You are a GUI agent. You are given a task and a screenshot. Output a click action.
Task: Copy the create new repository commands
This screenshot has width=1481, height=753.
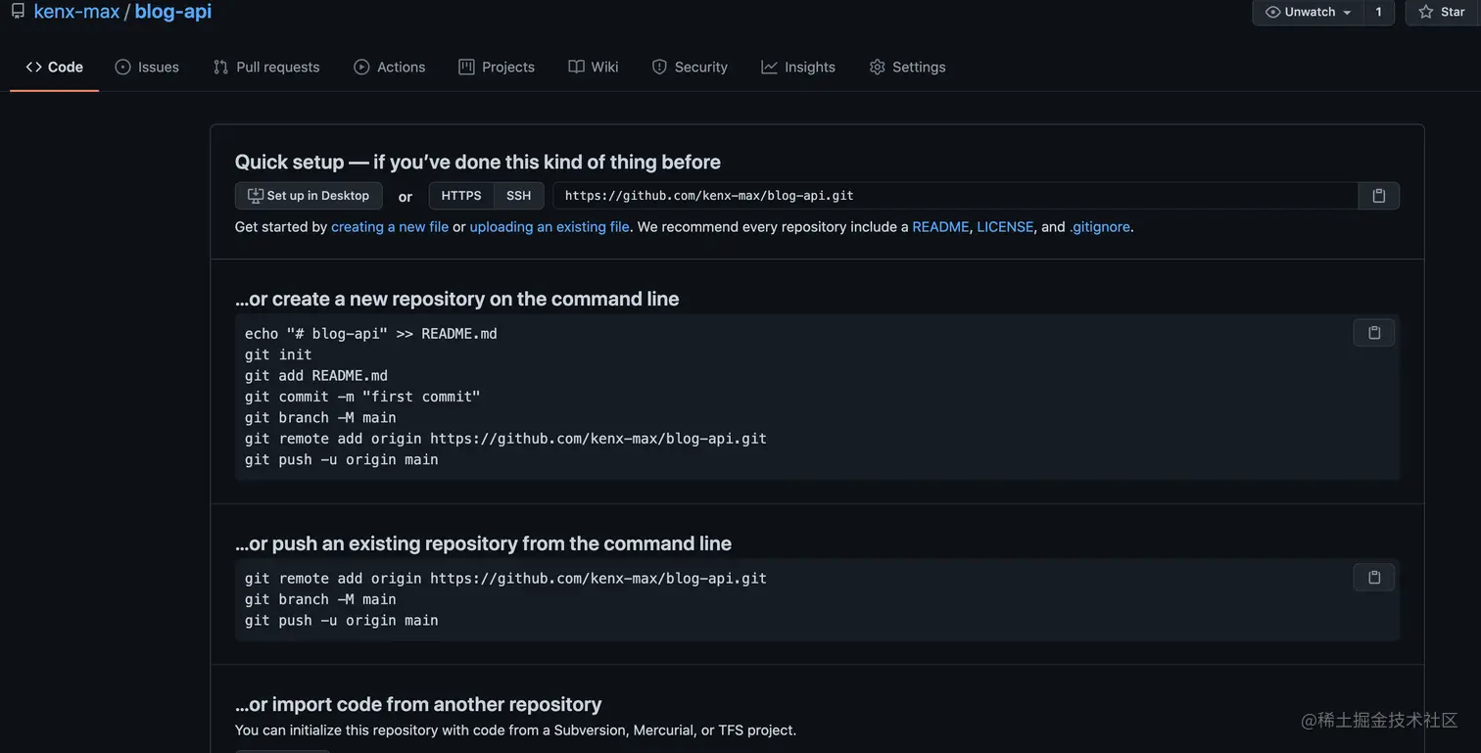tap(1374, 333)
